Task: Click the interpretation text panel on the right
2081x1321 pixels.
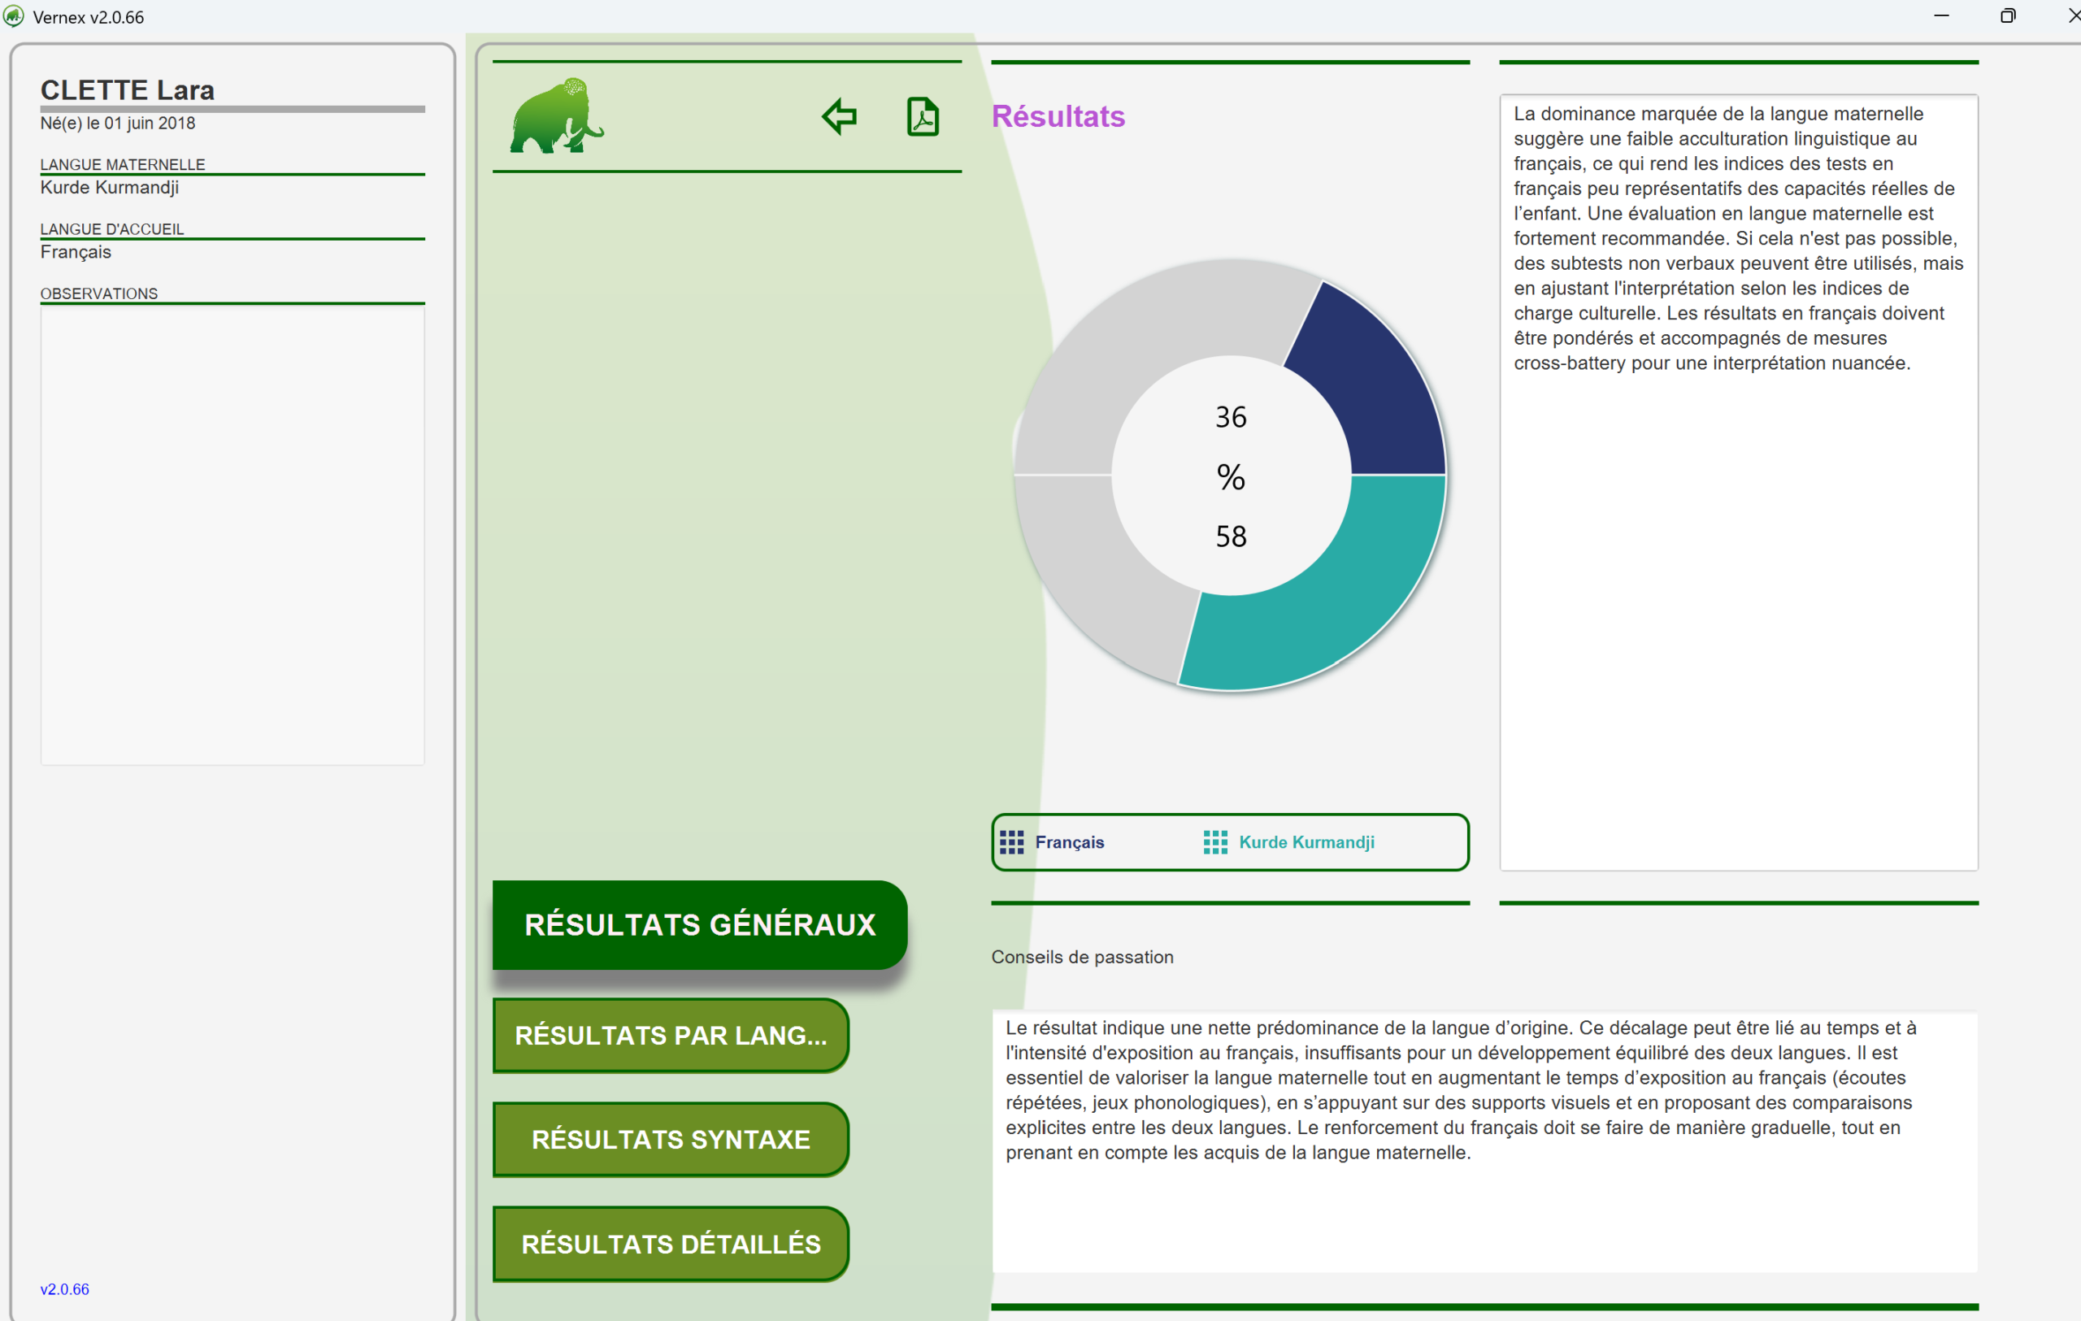Action: pyautogui.click(x=1738, y=482)
